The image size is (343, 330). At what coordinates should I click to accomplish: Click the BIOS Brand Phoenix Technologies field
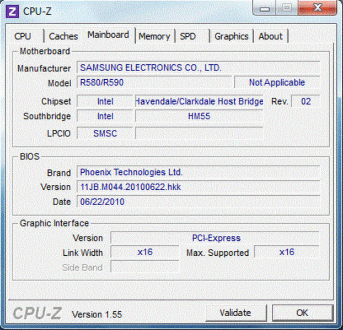pyautogui.click(x=197, y=172)
